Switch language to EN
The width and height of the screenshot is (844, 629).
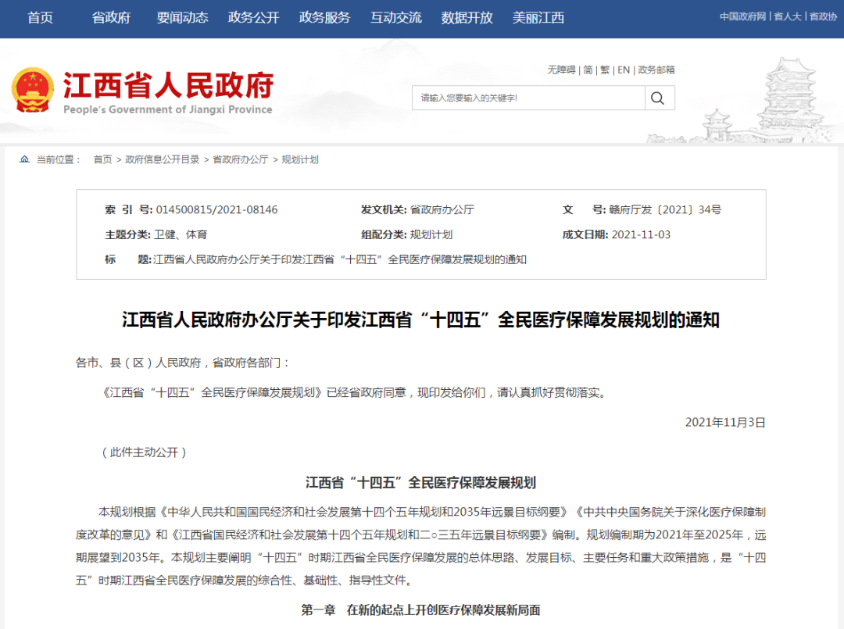[x=624, y=70]
